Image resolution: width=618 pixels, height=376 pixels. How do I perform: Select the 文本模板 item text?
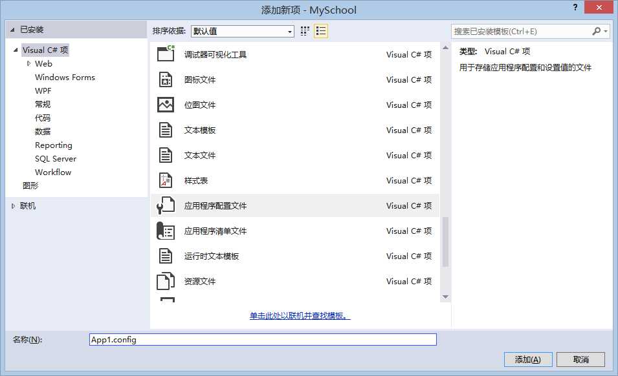tap(200, 130)
